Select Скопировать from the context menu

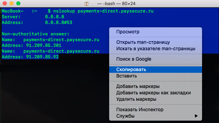click(156, 69)
